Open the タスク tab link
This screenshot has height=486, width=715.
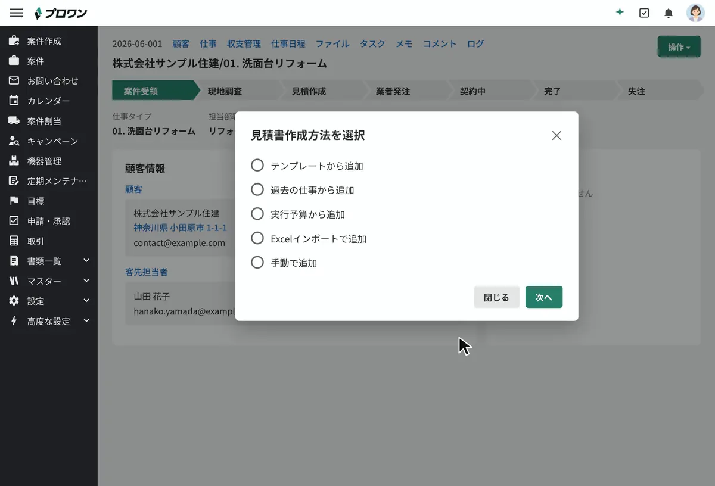(x=372, y=44)
